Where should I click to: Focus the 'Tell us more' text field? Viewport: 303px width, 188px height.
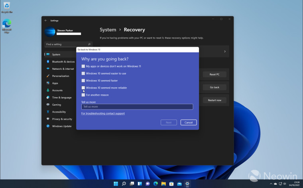pos(137,107)
